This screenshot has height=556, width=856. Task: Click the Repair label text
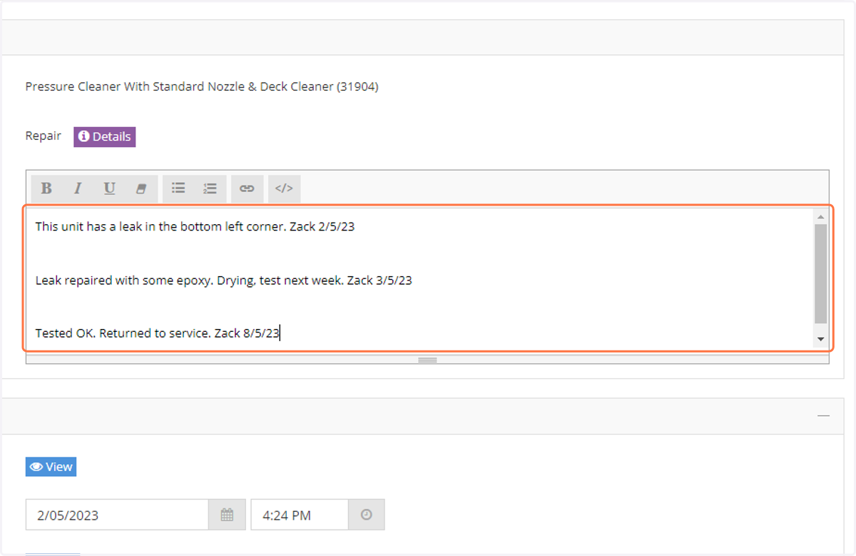tap(44, 136)
